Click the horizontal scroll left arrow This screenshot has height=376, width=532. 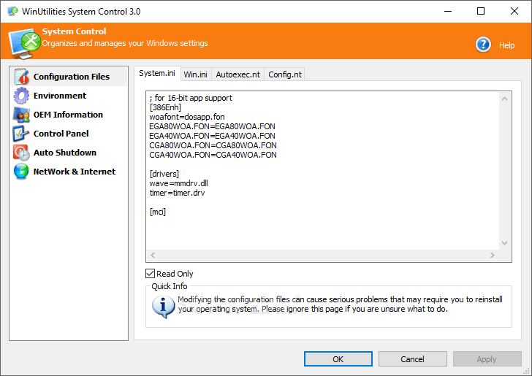153,255
